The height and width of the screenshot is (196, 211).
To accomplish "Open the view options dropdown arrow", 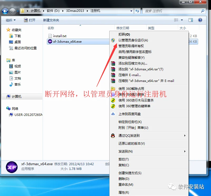I will (182, 20).
